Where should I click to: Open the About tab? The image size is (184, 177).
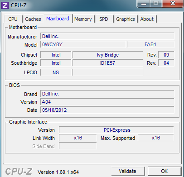click(147, 19)
